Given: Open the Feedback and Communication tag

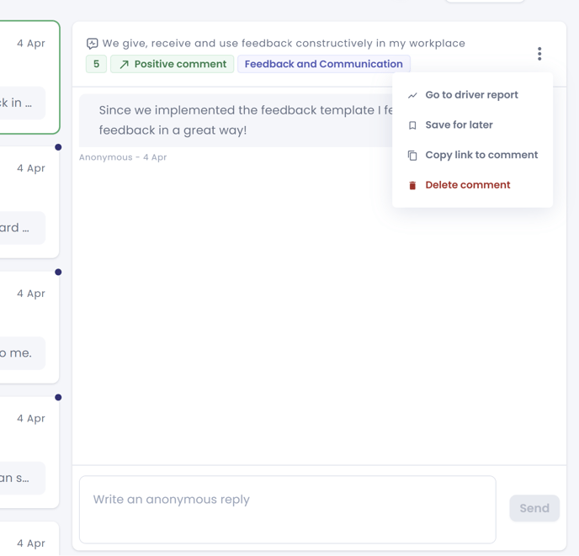Looking at the screenshot, I should tap(324, 64).
